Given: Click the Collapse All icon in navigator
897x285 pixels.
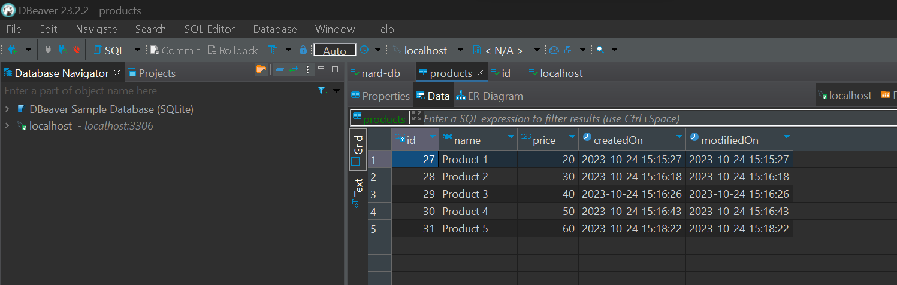Looking at the screenshot, I should pos(280,70).
